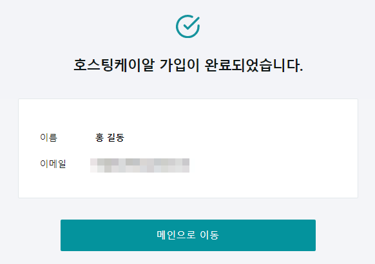The image size is (375, 264).
Task: Click the word '가입이' in the heading
Action: (180, 65)
